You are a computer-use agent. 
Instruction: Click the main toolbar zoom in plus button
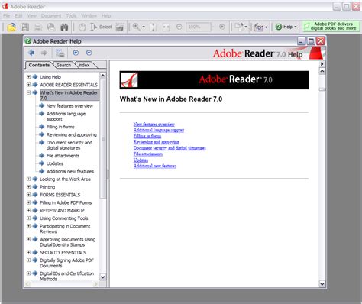(222, 27)
